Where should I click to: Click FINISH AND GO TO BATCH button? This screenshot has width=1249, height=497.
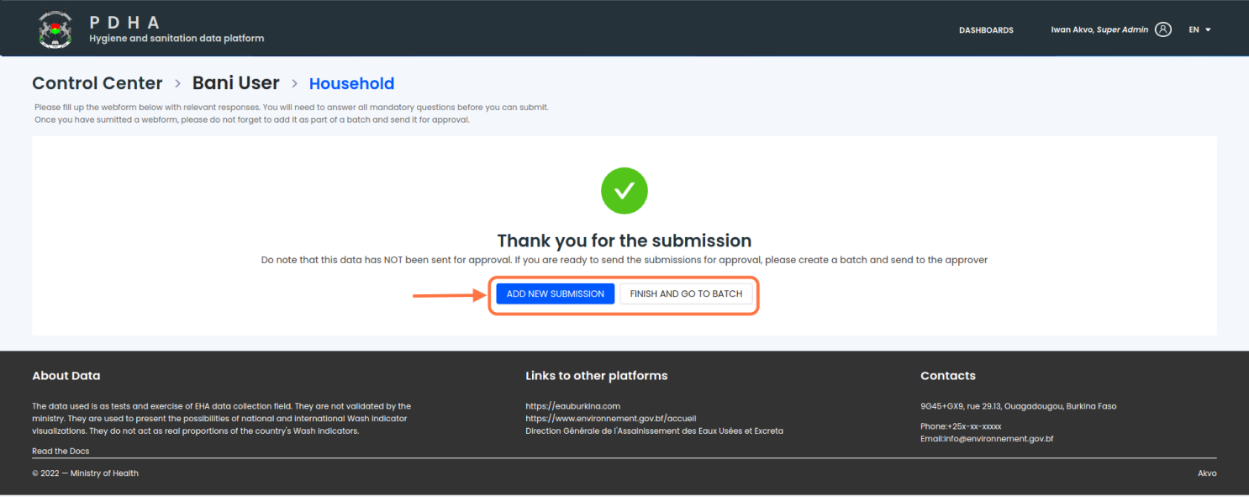pyautogui.click(x=686, y=294)
